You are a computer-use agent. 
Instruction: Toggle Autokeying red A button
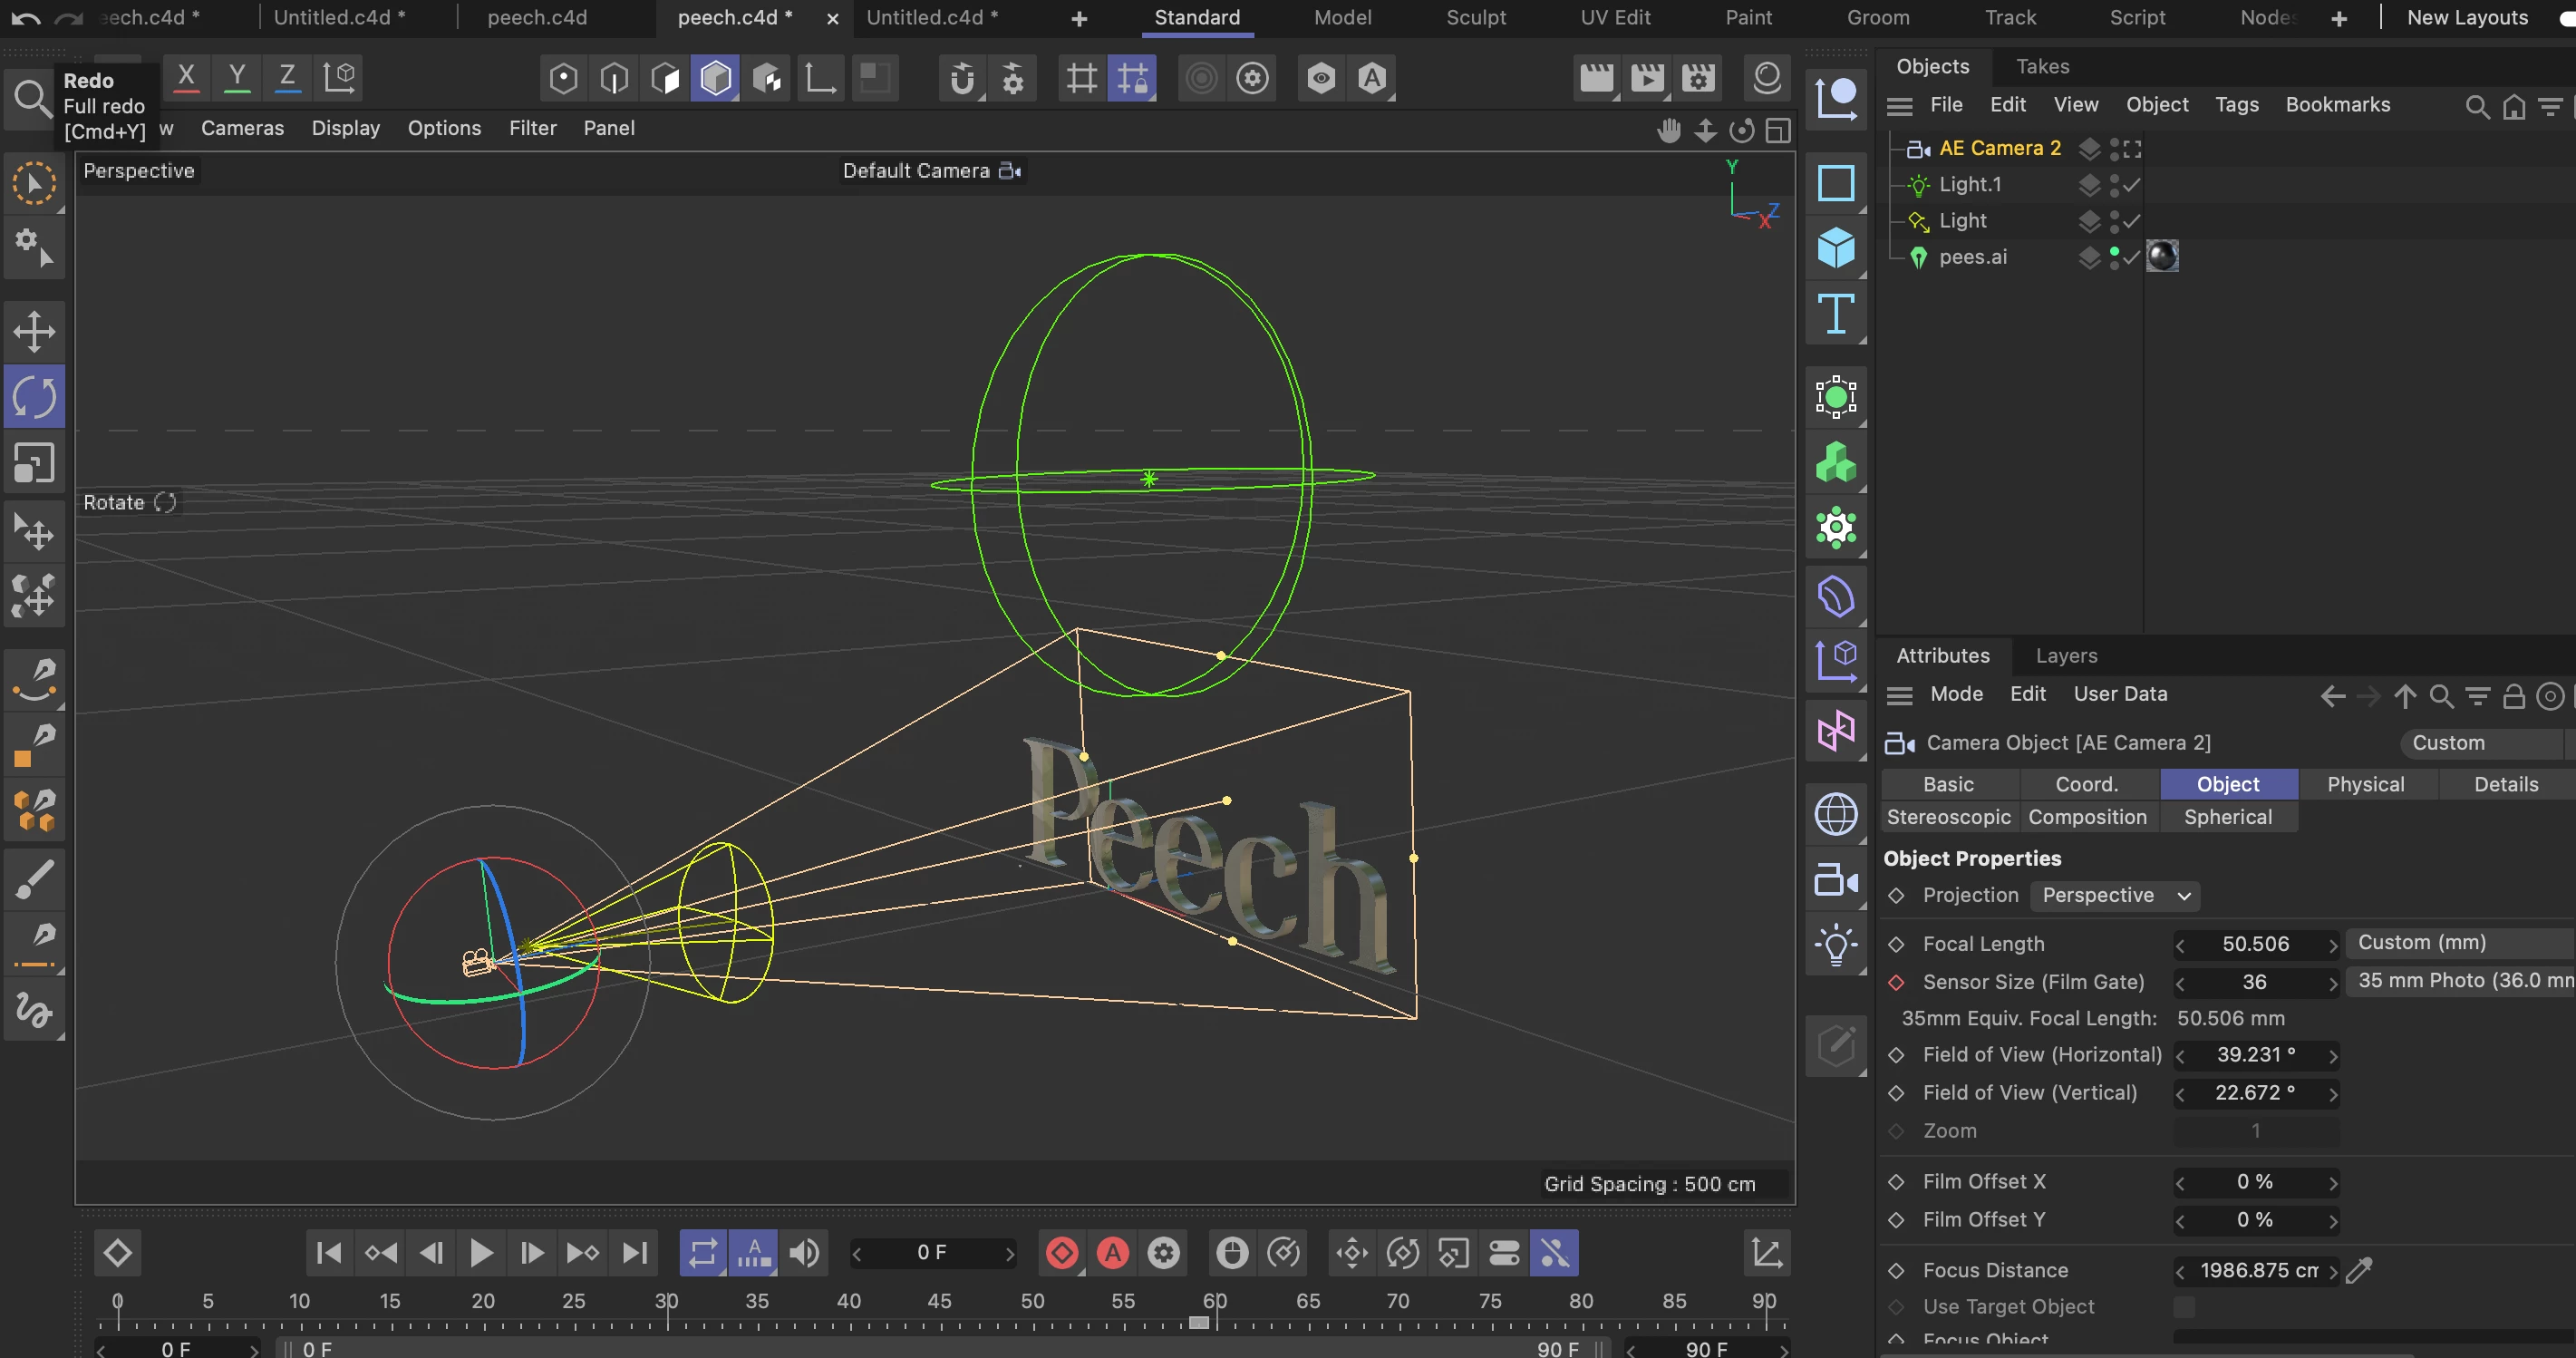click(x=1112, y=1253)
